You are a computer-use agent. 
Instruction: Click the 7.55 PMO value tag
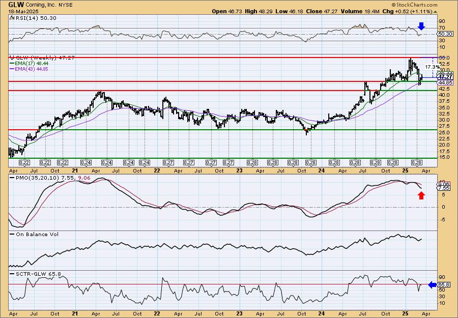(444, 188)
